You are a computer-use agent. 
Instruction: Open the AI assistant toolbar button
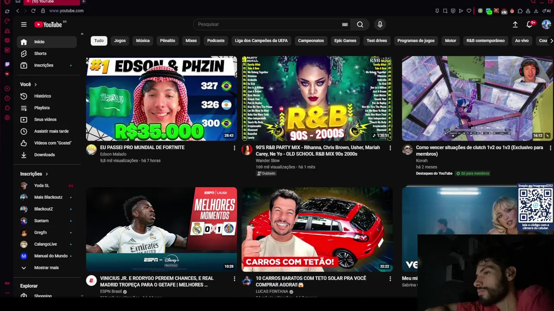tap(547, 11)
